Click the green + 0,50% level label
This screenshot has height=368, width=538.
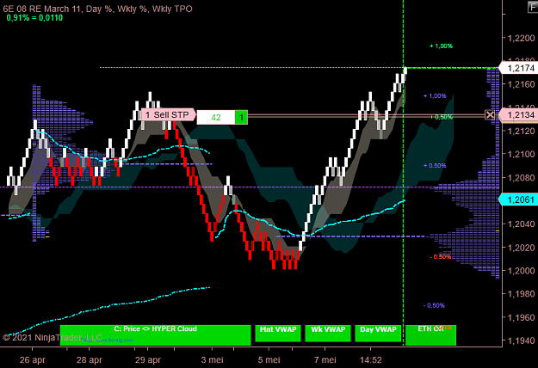pyautogui.click(x=442, y=117)
